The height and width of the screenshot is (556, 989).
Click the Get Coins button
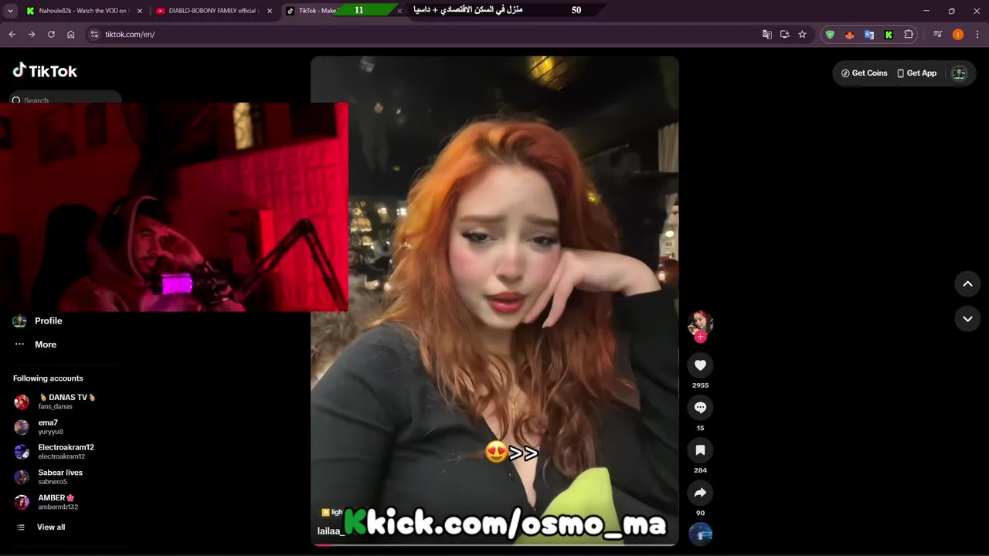(864, 73)
